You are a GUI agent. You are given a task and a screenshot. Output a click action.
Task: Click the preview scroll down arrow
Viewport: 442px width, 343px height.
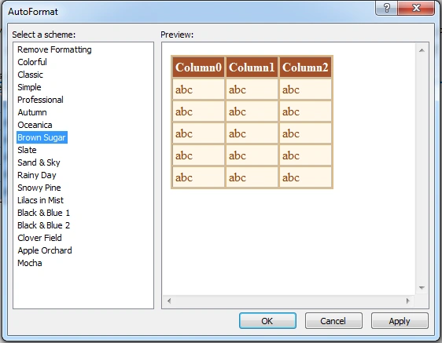pos(422,287)
